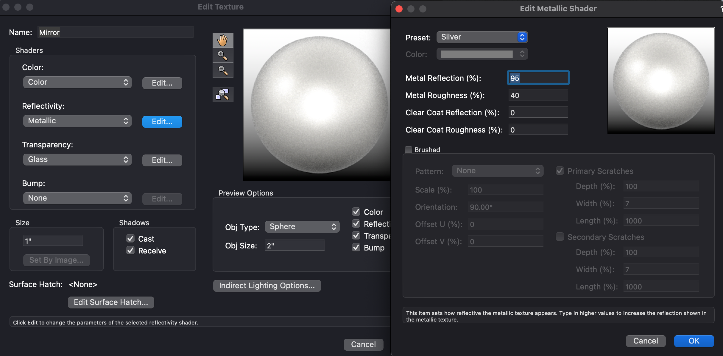The width and height of the screenshot is (723, 356).
Task: Open the metallic shader Color swatch
Action: point(482,54)
